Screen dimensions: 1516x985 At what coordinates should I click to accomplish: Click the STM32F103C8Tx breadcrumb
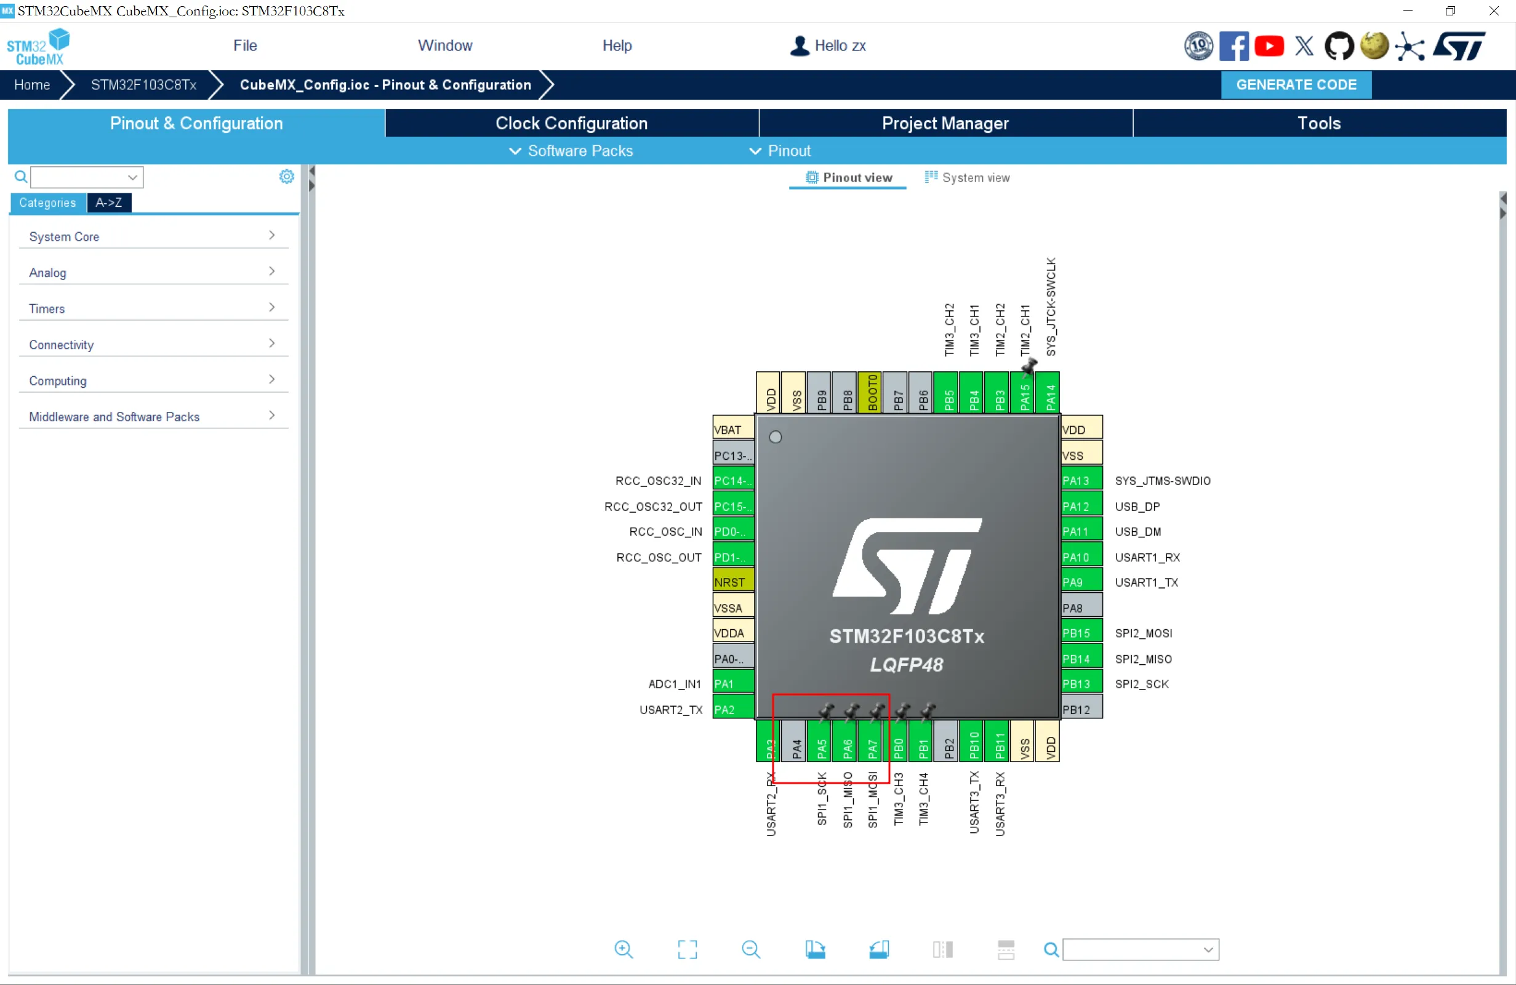pos(143,85)
